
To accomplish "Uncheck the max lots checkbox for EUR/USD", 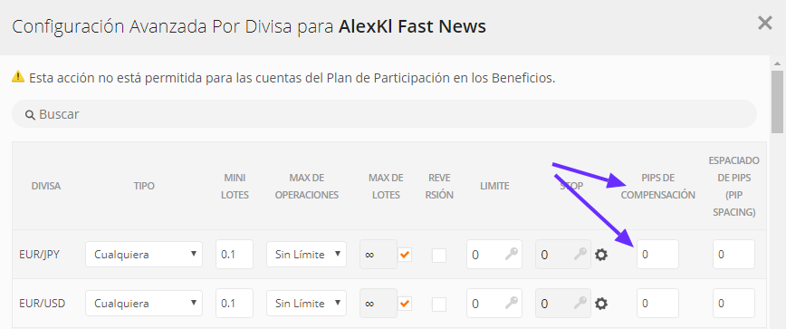I will [x=405, y=304].
